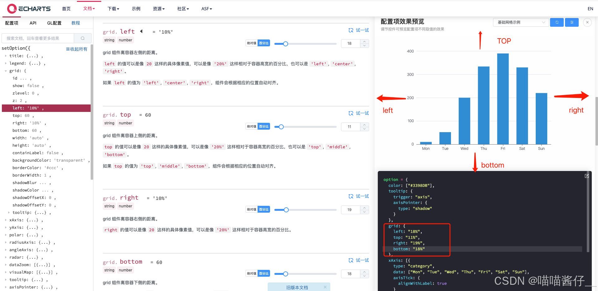Viewport: 598px width, 291px height.
Task: Click 收起所有 collapse all link
Action: [x=77, y=49]
